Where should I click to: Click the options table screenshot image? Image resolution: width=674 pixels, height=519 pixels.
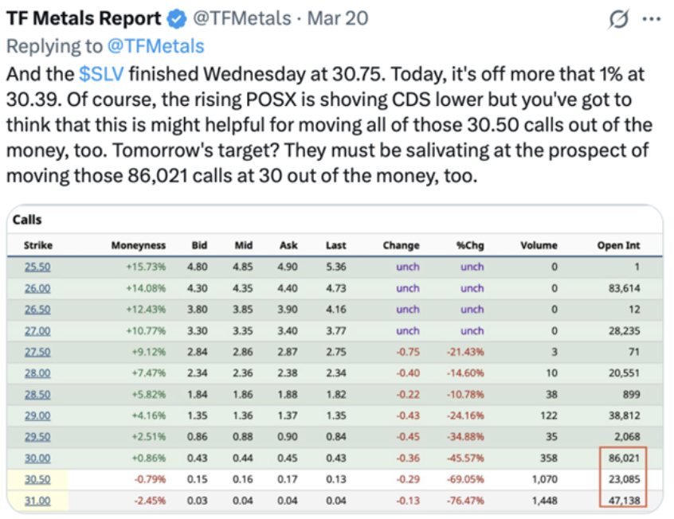point(335,358)
